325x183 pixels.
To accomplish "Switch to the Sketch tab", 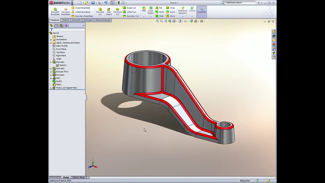I will click(x=66, y=20).
